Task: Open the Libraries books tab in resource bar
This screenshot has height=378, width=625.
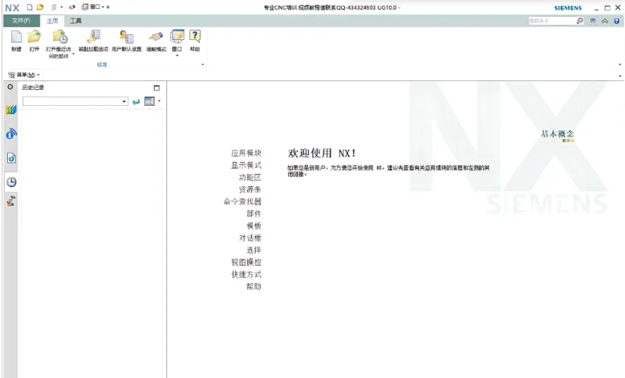Action: (11, 109)
